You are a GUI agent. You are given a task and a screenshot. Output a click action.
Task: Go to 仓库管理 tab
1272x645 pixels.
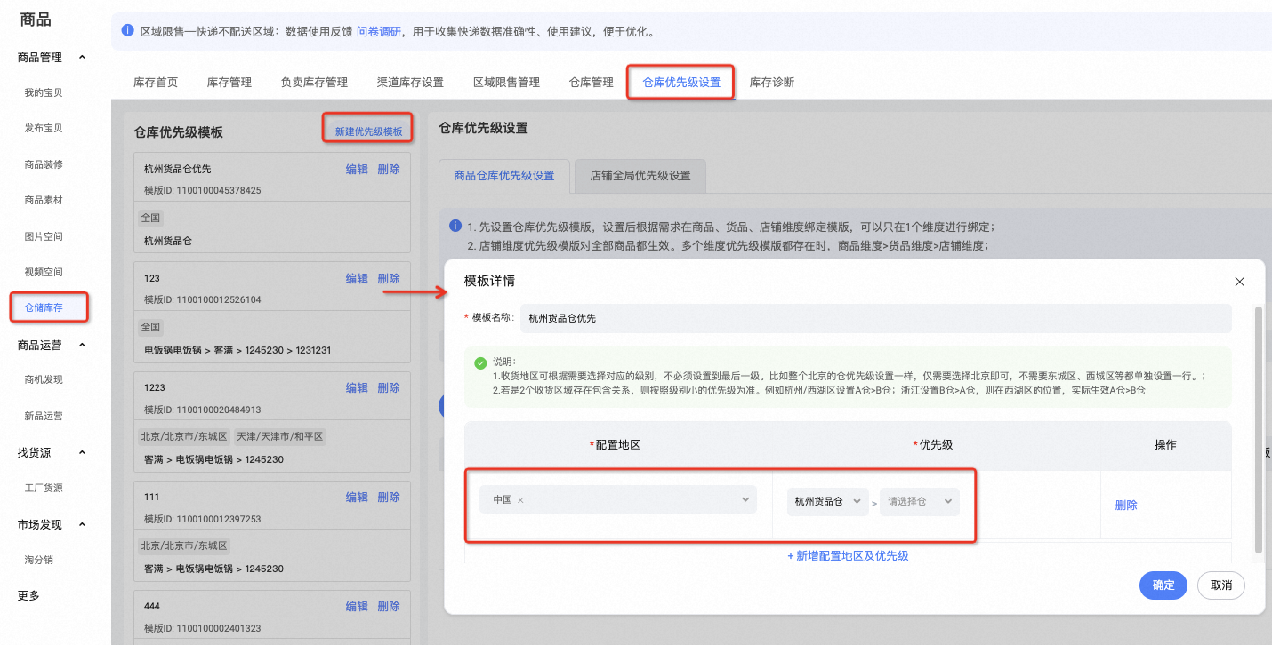pos(592,82)
